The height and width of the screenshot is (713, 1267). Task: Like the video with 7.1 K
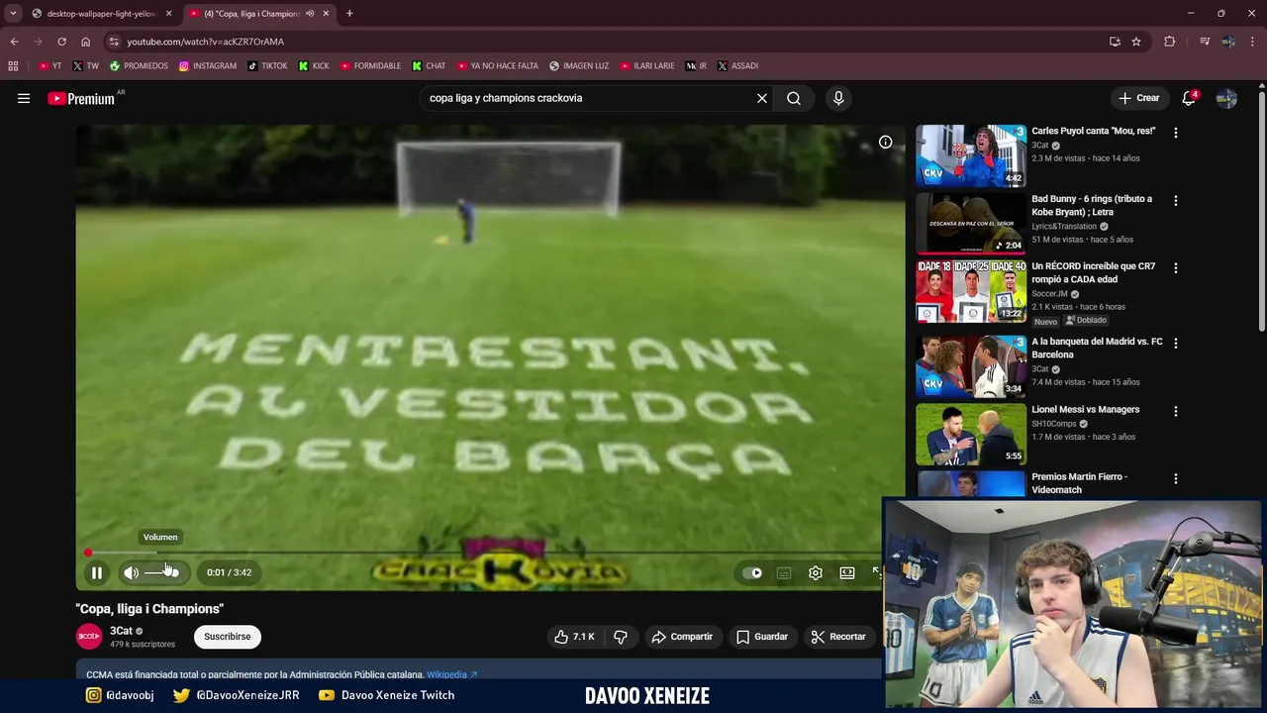(574, 637)
